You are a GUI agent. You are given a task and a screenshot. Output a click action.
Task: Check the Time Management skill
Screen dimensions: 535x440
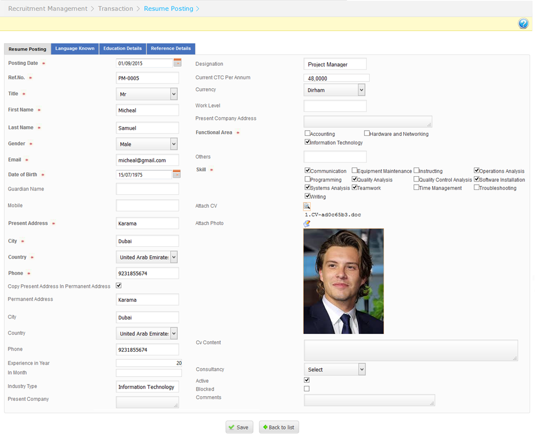416,187
